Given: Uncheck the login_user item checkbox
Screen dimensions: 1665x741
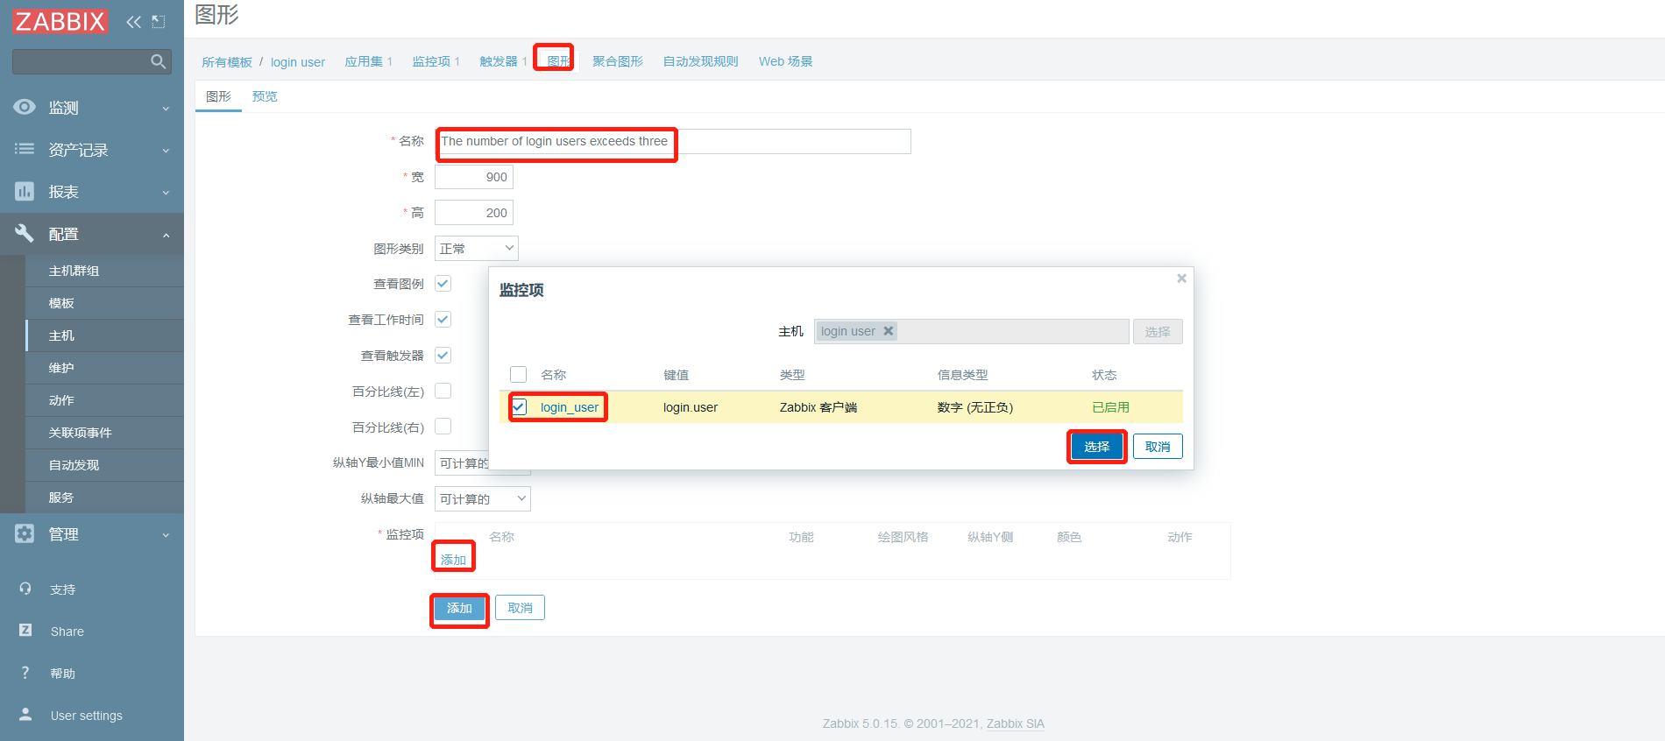Looking at the screenshot, I should (520, 407).
